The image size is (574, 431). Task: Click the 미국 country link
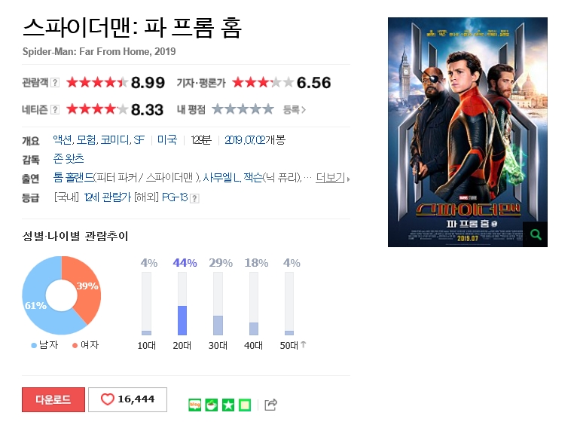167,140
